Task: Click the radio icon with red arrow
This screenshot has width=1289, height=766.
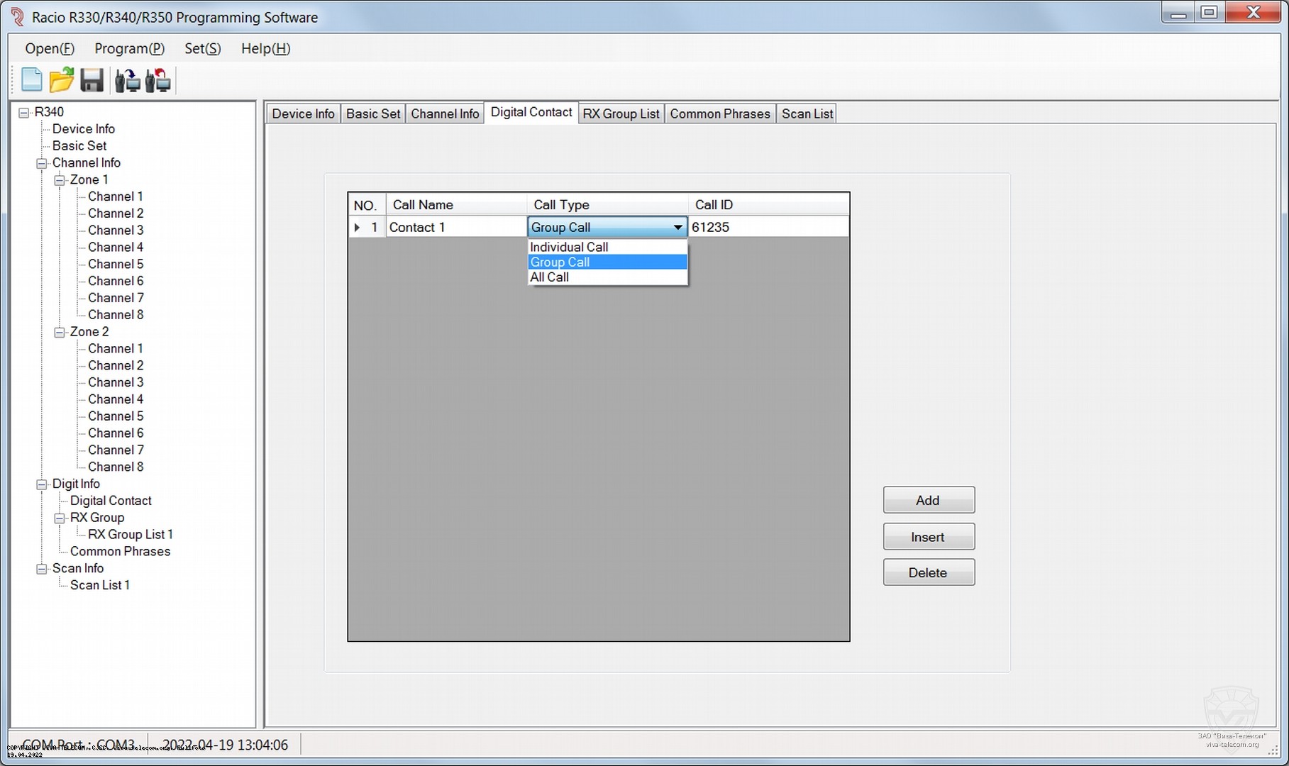Action: (158, 80)
